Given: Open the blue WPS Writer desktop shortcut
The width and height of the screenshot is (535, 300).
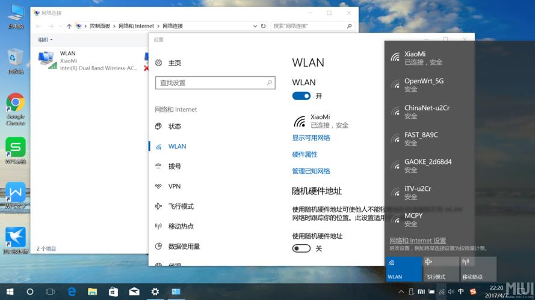Looking at the screenshot, I should pyautogui.click(x=16, y=195).
